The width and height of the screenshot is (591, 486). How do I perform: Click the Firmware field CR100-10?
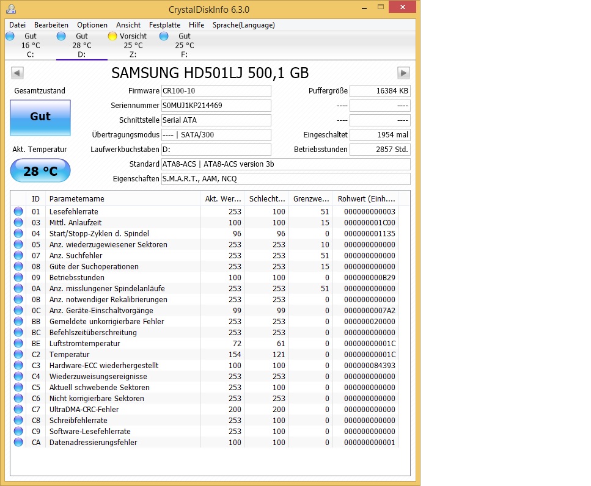216,91
